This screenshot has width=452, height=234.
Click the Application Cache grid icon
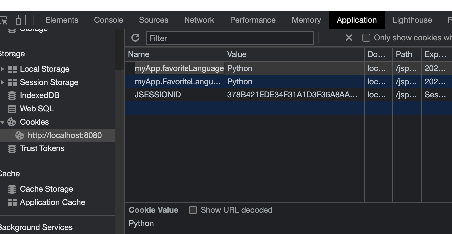pos(12,202)
